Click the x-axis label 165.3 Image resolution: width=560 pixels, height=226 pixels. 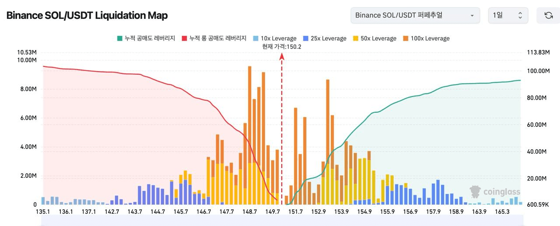tap(502, 212)
